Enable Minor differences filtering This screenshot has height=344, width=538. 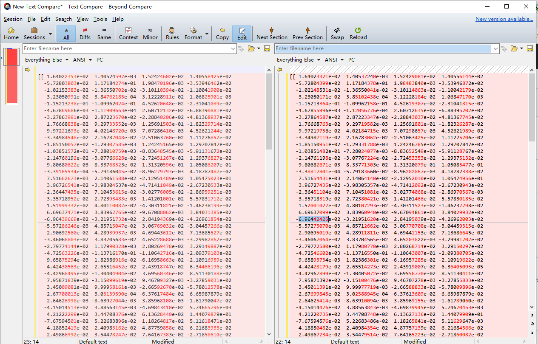pos(150,33)
